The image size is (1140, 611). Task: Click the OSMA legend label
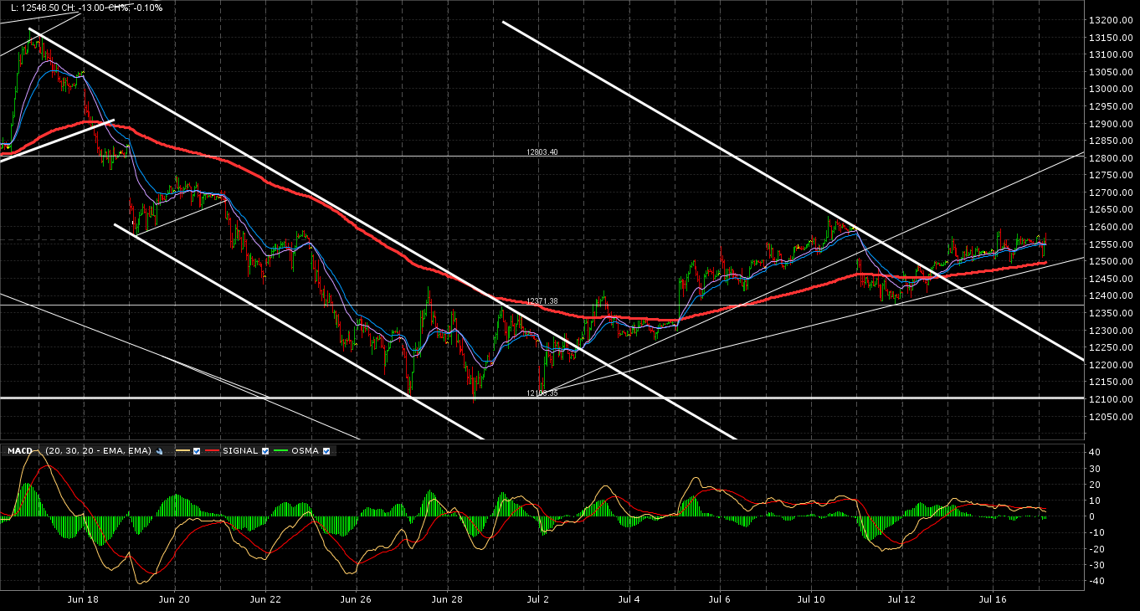point(306,451)
